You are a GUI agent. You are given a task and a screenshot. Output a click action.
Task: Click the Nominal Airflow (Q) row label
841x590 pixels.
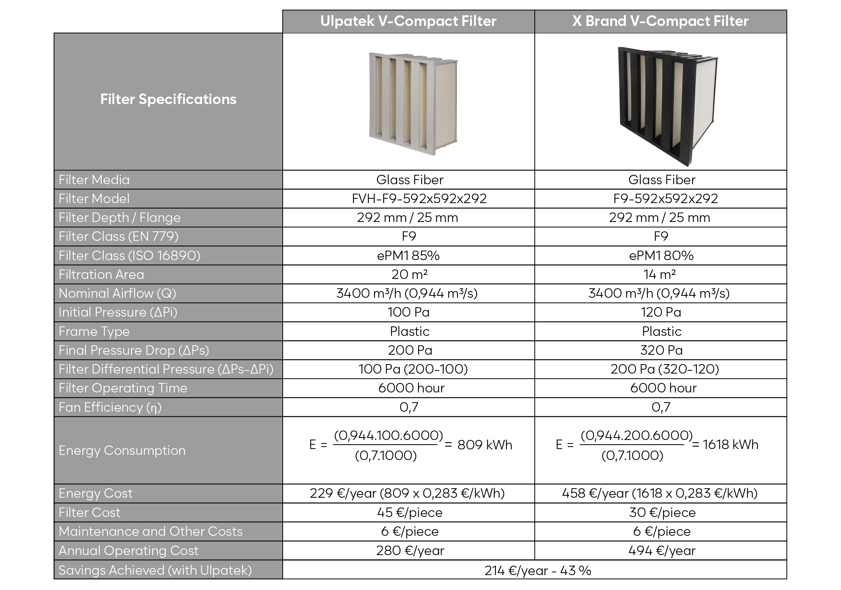(x=117, y=293)
